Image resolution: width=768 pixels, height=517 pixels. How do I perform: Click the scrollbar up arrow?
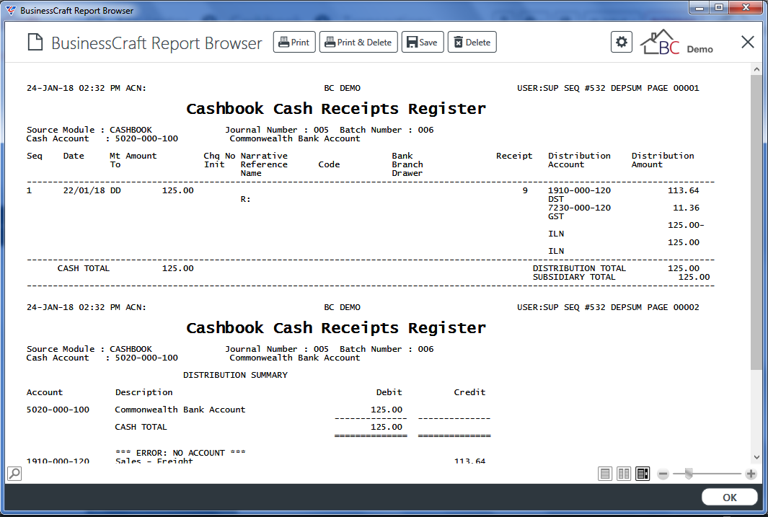click(x=756, y=69)
